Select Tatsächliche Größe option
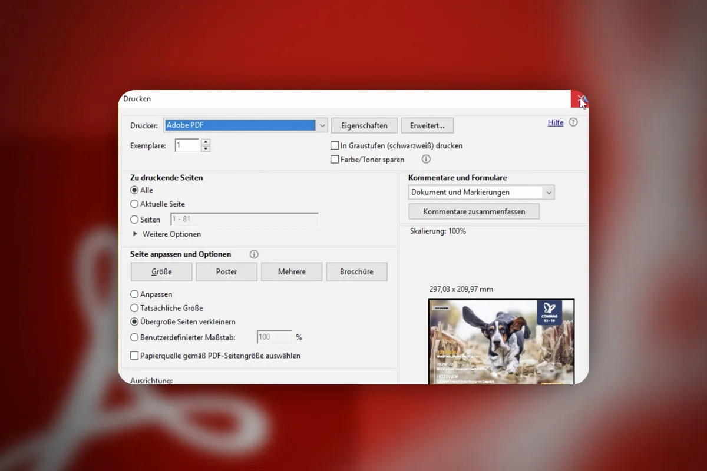707x471 pixels. pos(134,308)
